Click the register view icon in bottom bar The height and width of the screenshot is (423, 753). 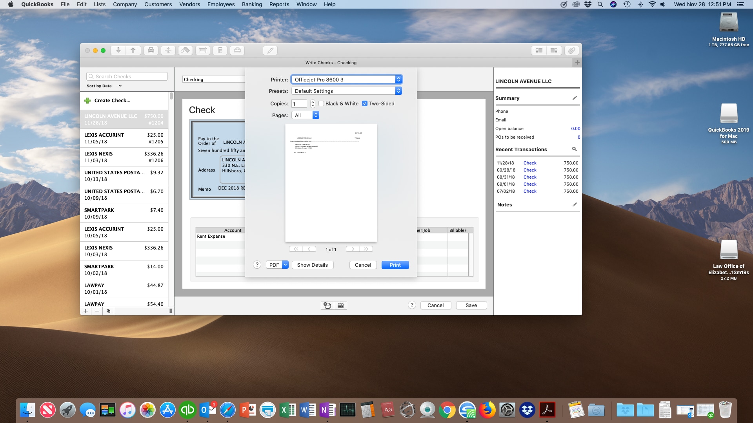coord(327,305)
